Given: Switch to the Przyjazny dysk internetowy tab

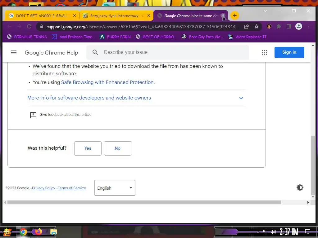Looking at the screenshot, I should pyautogui.click(x=117, y=15).
